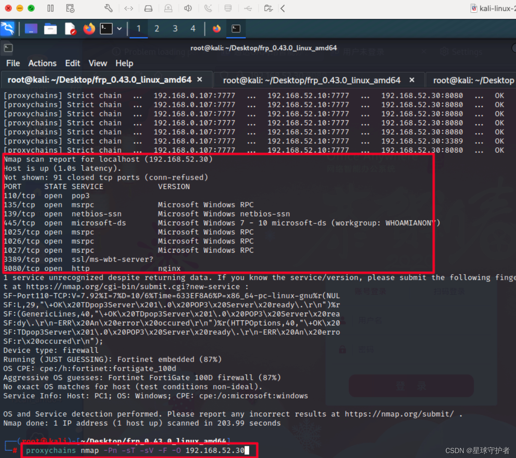
Task: Select the terminal window in taskbar
Action: [x=236, y=28]
